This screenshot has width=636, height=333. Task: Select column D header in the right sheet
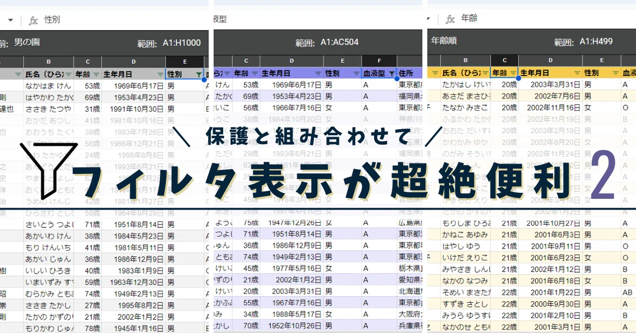(551, 60)
